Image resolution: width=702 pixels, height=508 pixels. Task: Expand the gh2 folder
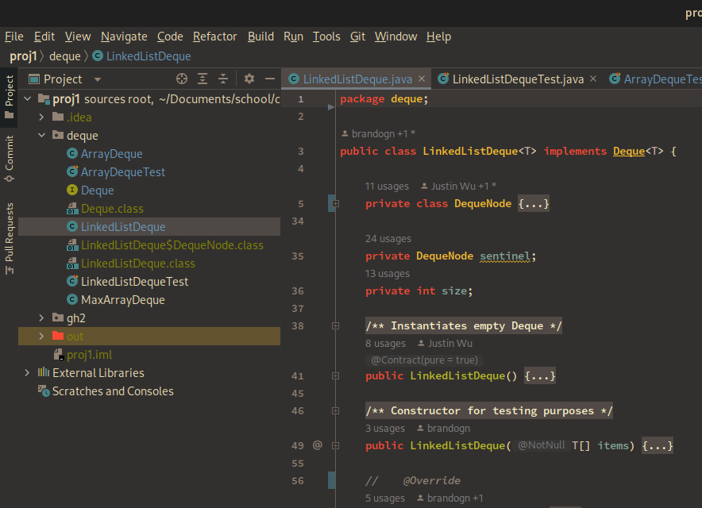(x=42, y=318)
